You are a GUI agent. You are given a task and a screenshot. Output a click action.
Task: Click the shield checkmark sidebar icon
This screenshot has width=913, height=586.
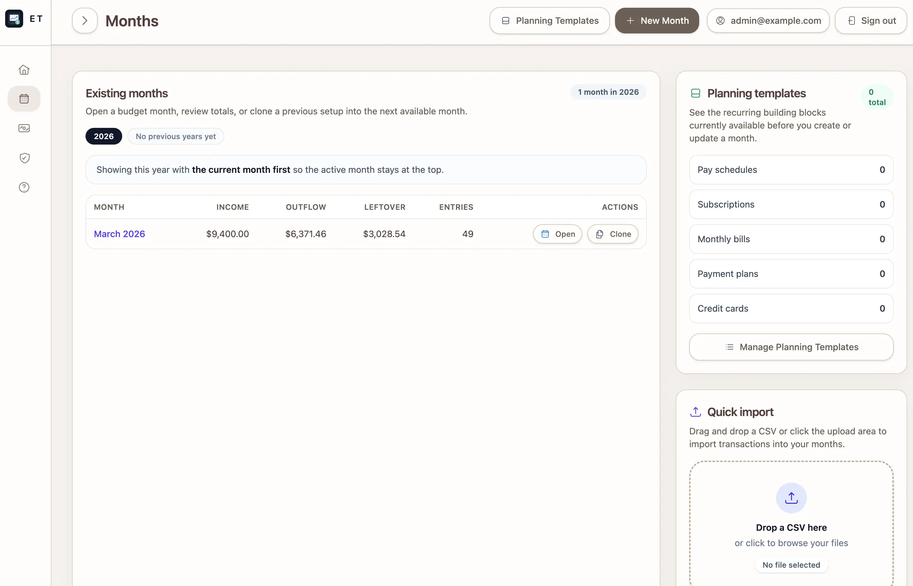[24, 157]
